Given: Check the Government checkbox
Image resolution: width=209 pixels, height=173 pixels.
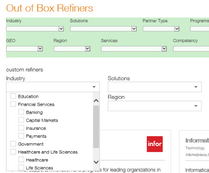Looking at the screenshot, I should tap(13, 144).
